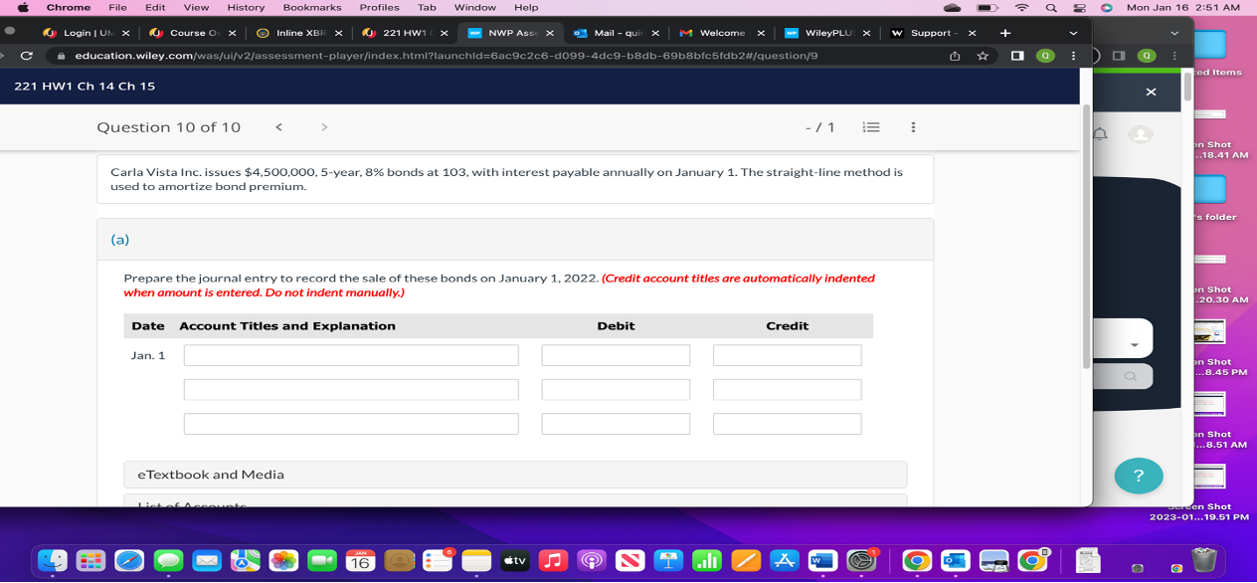
Task: Click the (a) section heading link
Action: click(121, 239)
